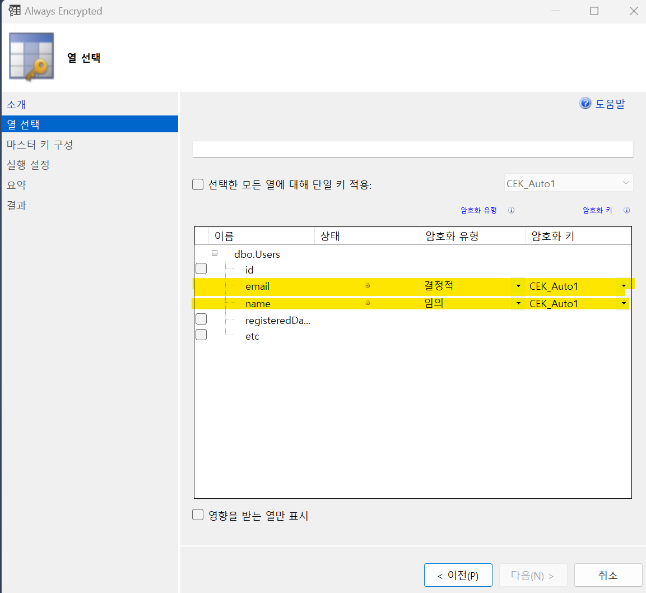Screen dimensions: 646x593
Task: Enable the 영향을 받는 열만 표시 checkbox
Action: coord(198,515)
